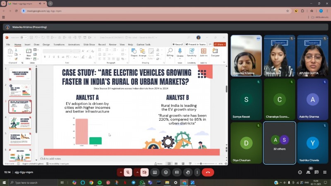Expand video settings arrow beside camera
The width and height of the screenshot is (331, 186).
tap(137, 172)
